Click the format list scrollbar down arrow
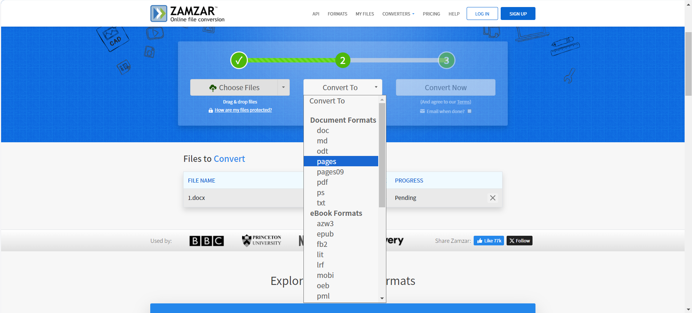Screen dimensions: 692x313 point(382,298)
